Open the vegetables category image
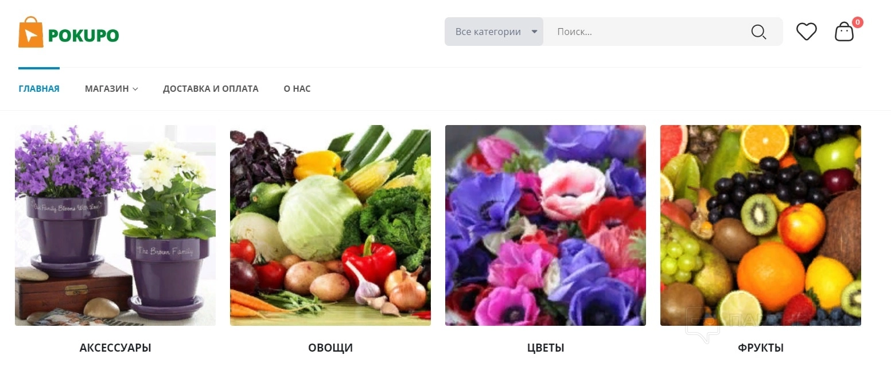The height and width of the screenshot is (374, 891). [x=330, y=225]
